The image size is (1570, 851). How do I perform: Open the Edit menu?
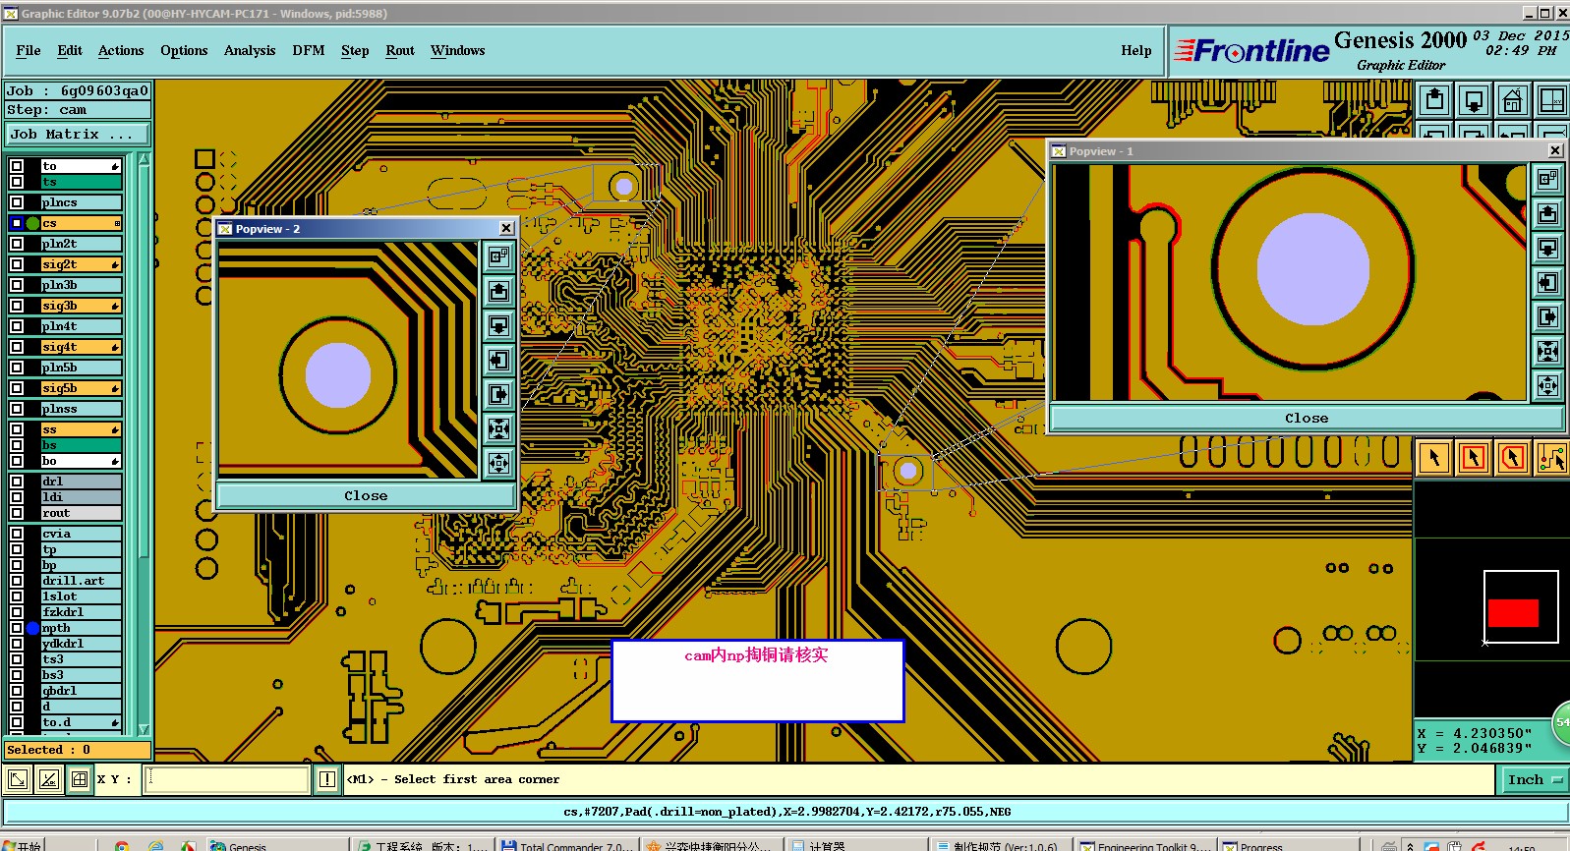[x=70, y=50]
